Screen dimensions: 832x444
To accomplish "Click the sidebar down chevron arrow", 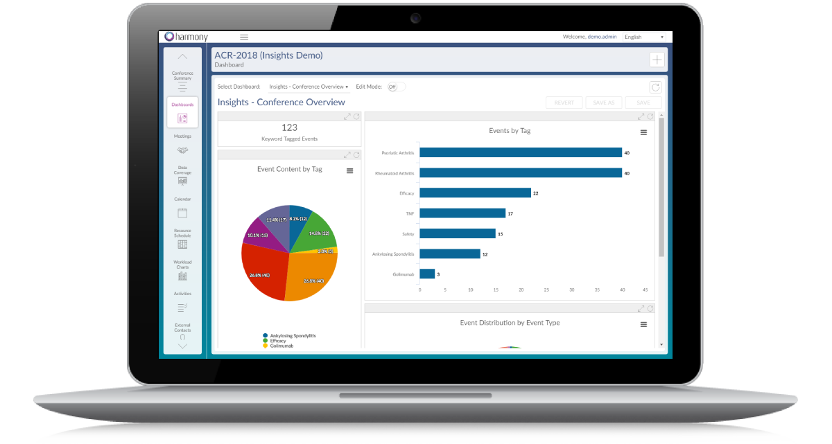I will (182, 346).
